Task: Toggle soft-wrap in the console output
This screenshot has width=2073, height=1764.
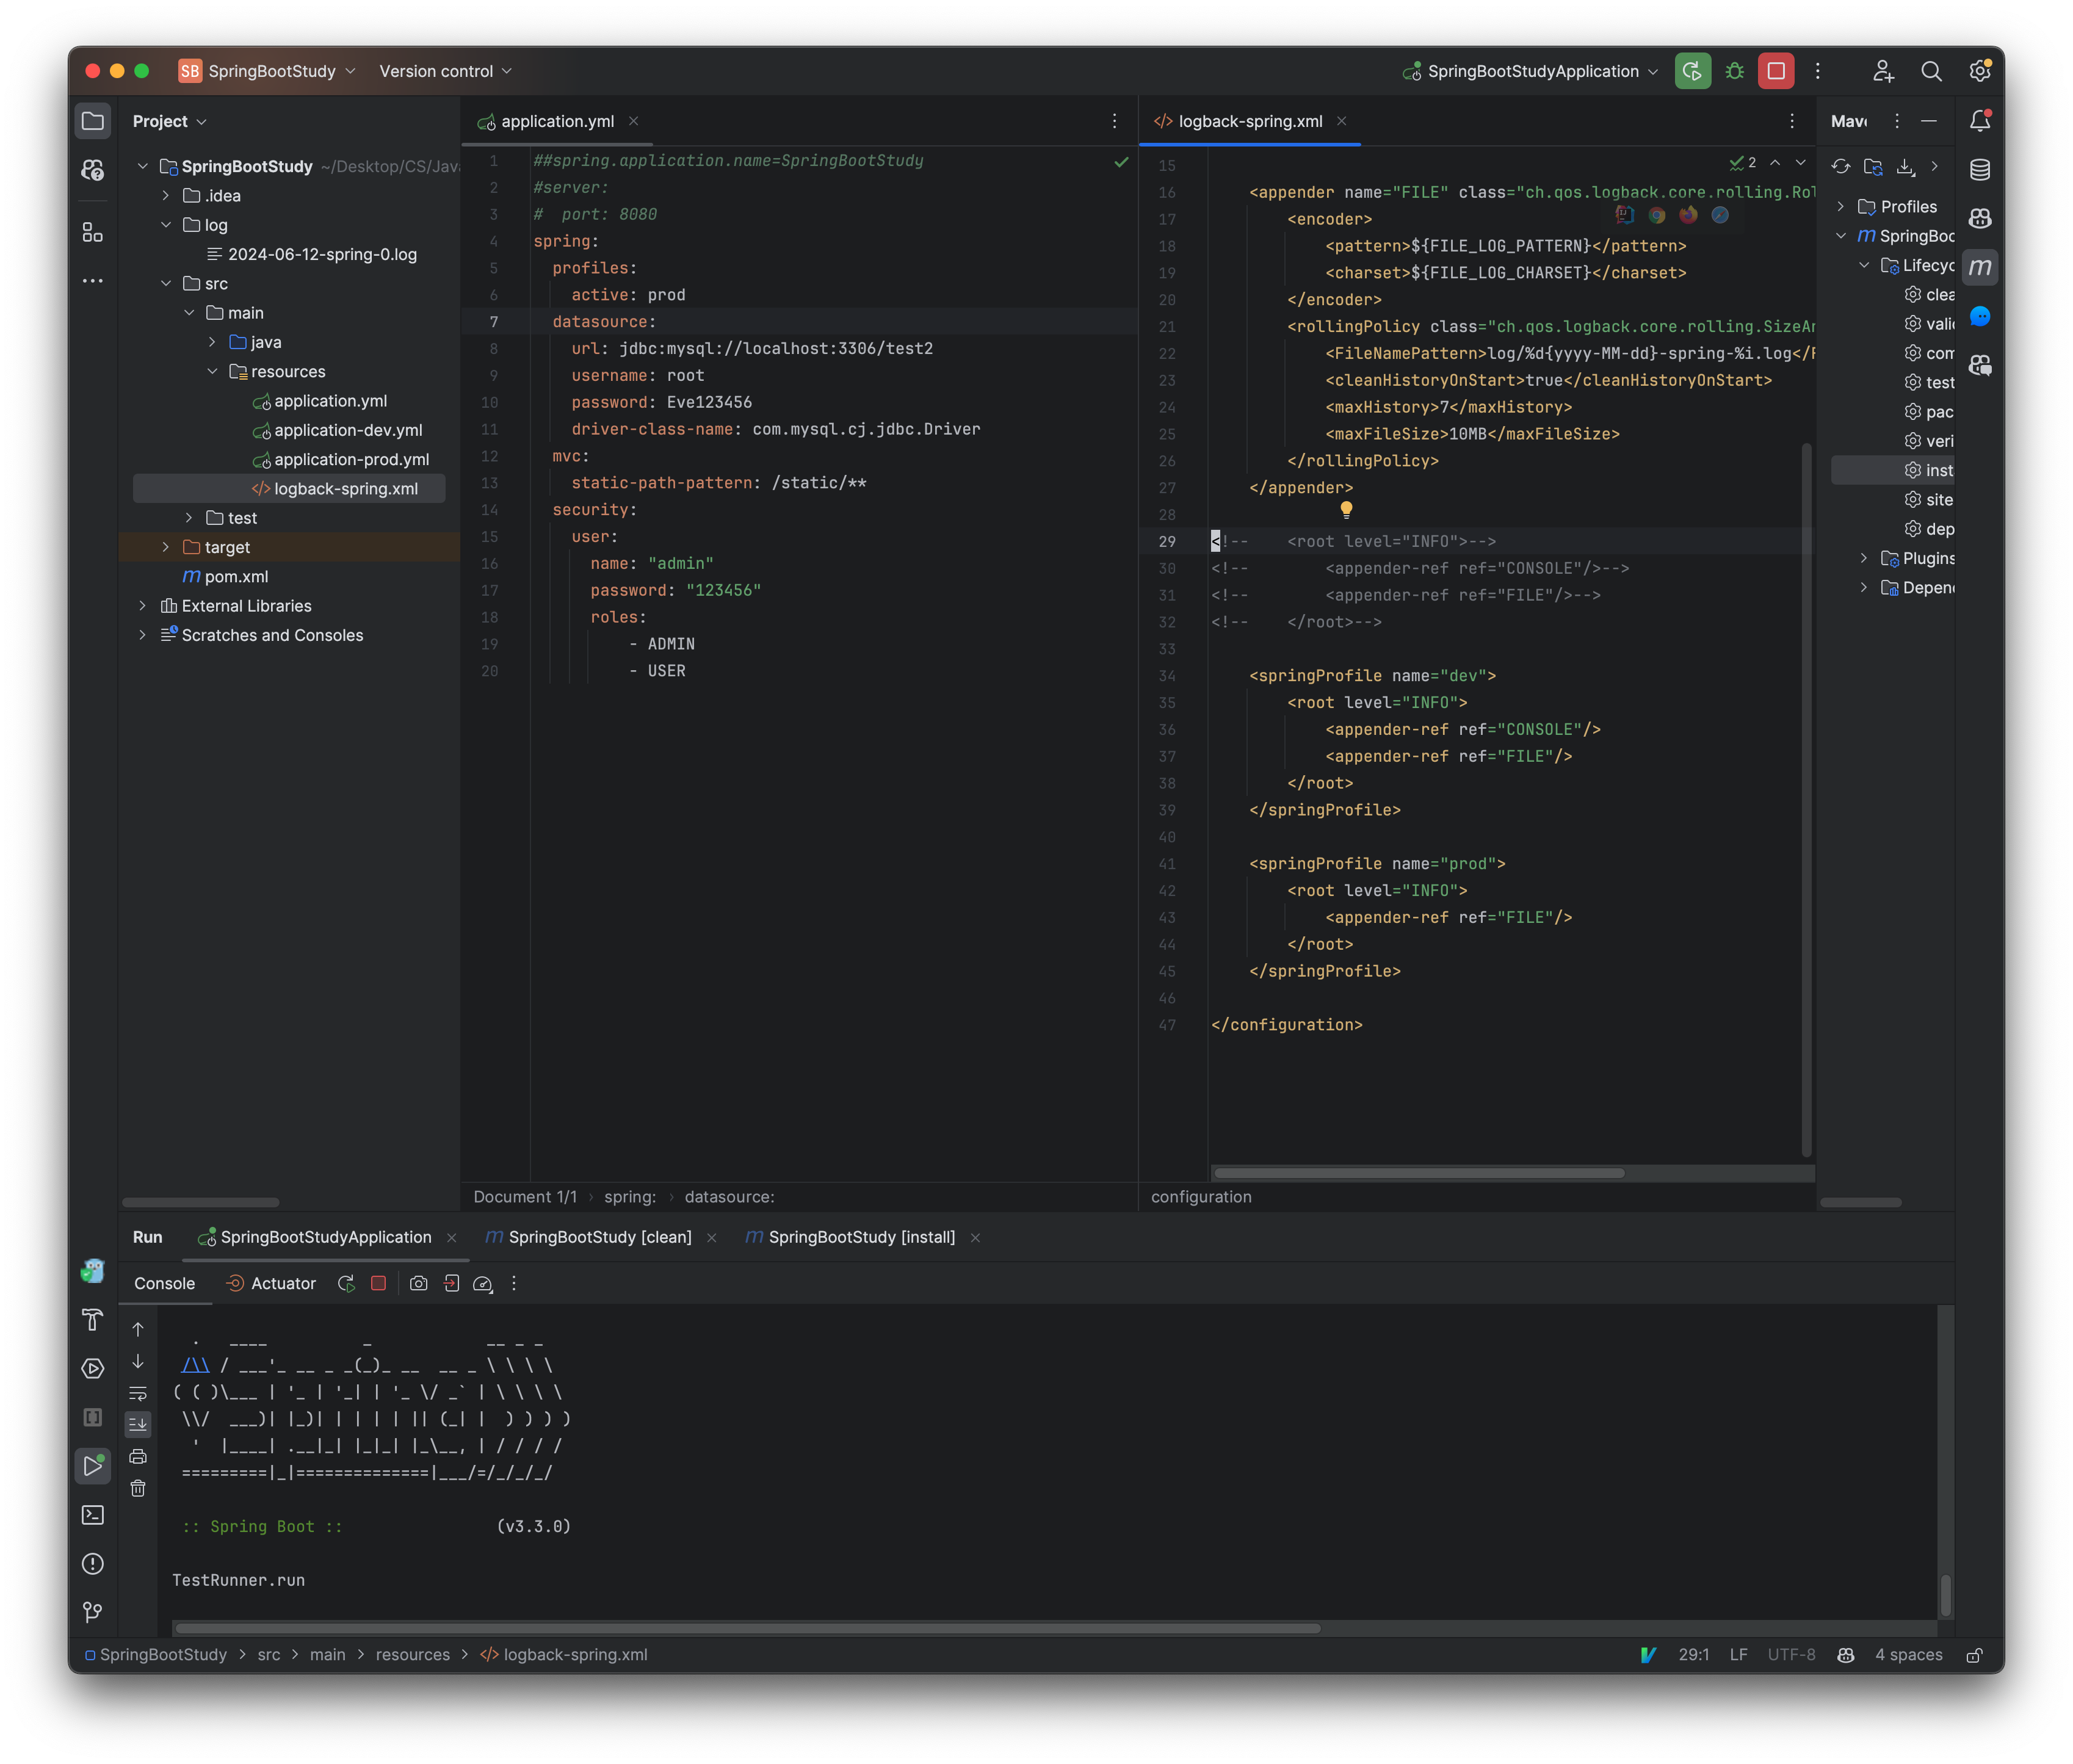Action: pos(138,1394)
